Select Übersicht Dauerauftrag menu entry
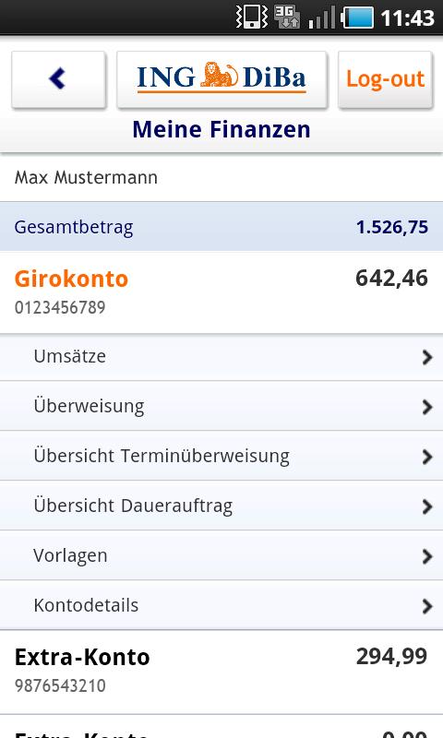This screenshot has height=738, width=443. click(221, 506)
